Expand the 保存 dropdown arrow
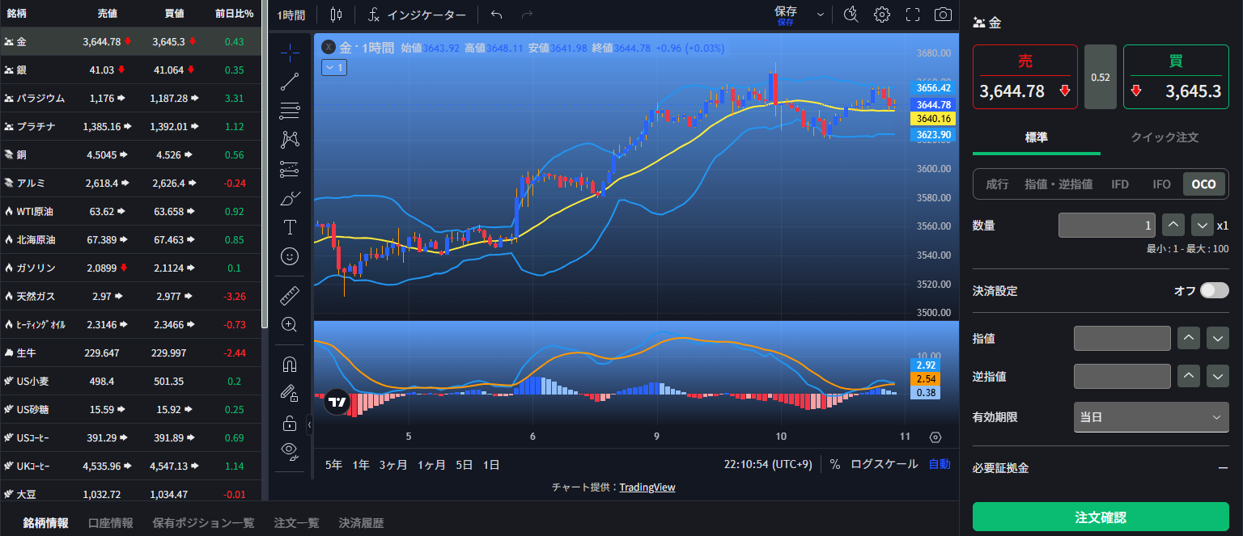 click(x=821, y=15)
